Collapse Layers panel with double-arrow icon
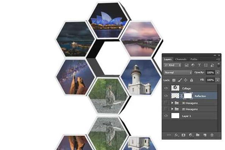Screen dimensions: 225x150 pos(215,55)
